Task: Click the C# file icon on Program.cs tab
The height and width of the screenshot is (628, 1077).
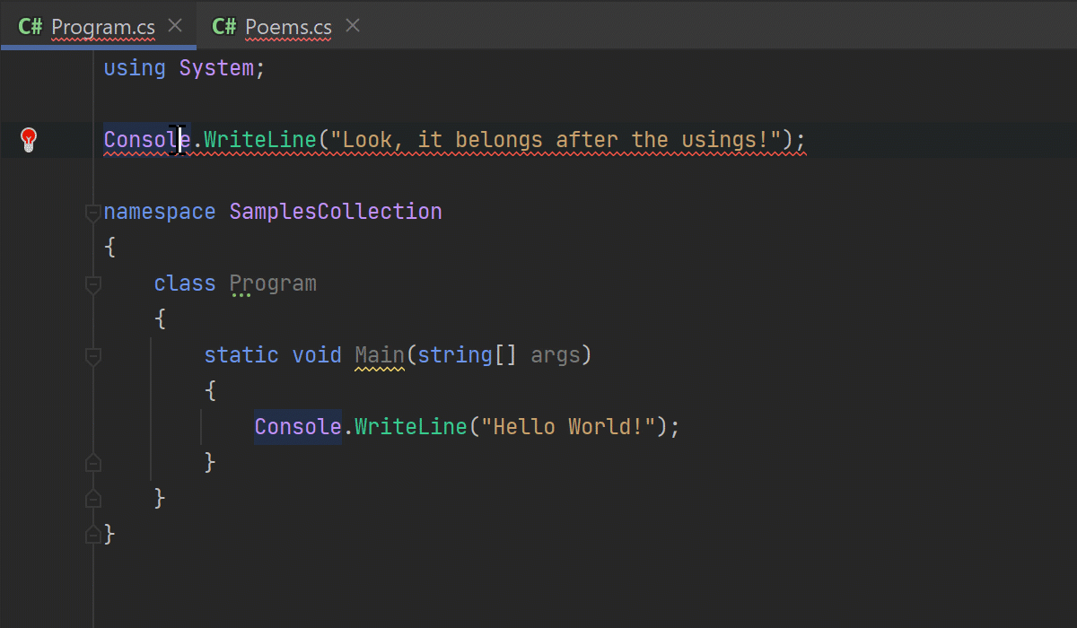Action: pyautogui.click(x=30, y=27)
